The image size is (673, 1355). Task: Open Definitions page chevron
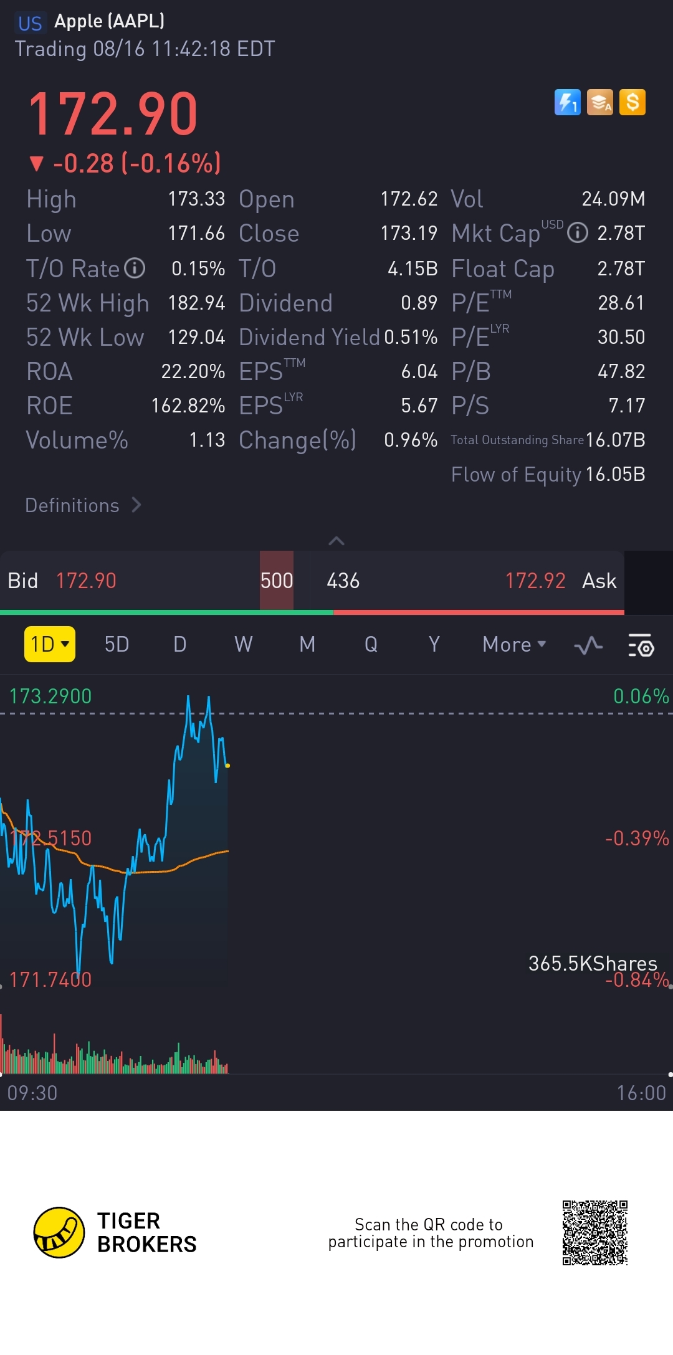[x=136, y=505]
